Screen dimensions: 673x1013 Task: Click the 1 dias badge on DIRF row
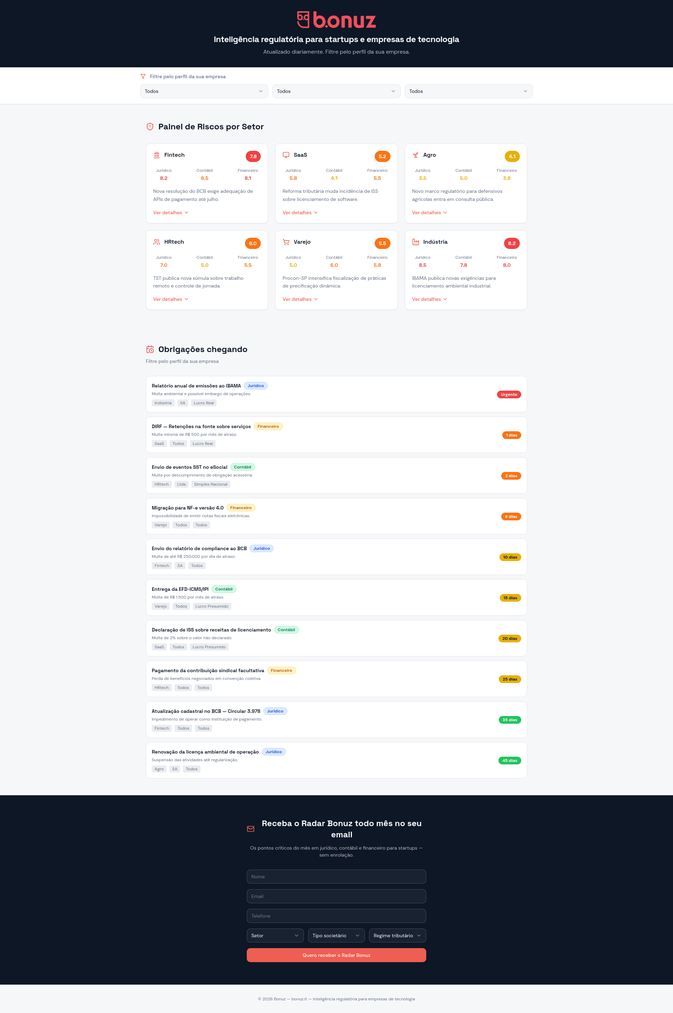(511, 435)
